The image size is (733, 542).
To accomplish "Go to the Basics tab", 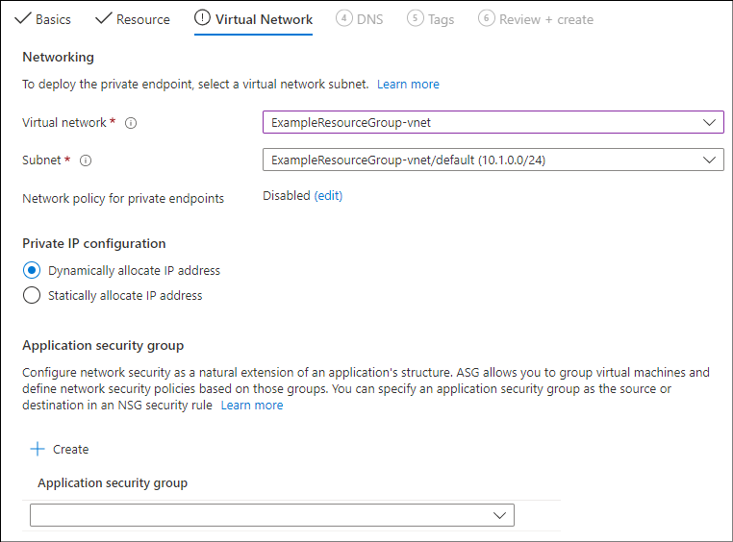I will (43, 19).
